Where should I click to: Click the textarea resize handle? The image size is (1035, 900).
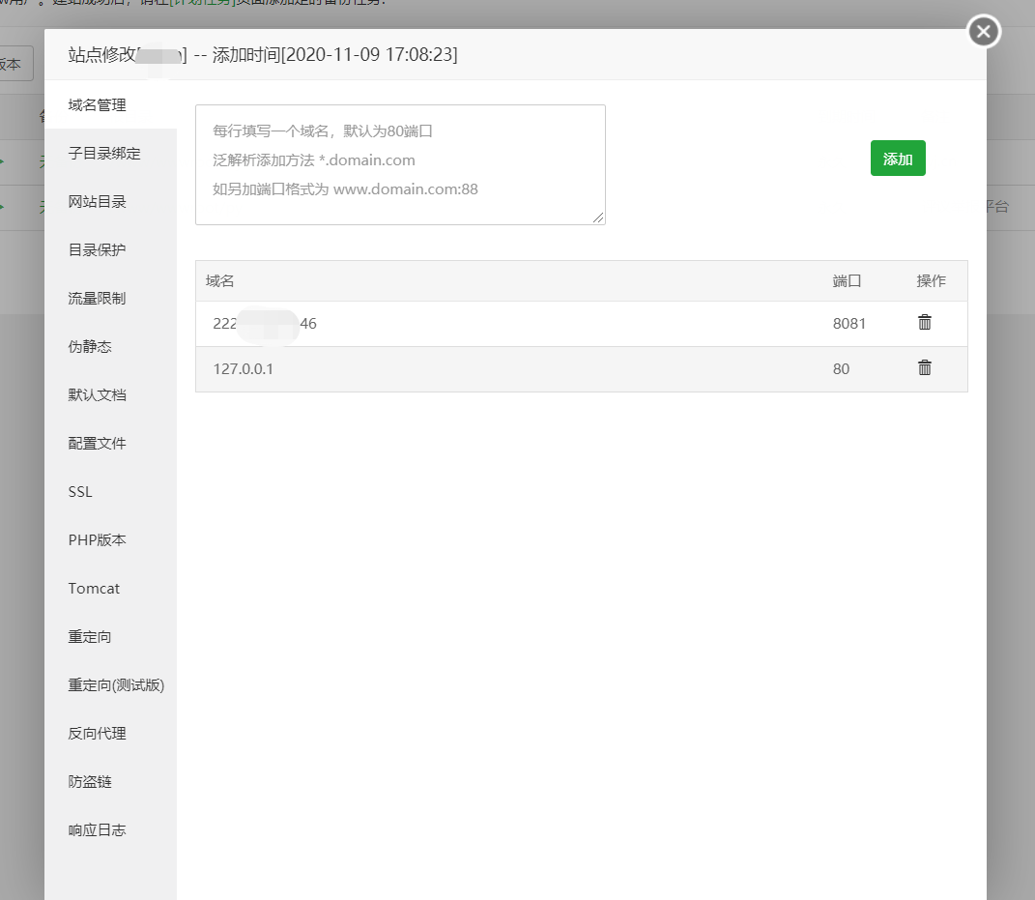(598, 218)
